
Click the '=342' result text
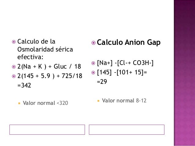pyautogui.click(x=24, y=85)
